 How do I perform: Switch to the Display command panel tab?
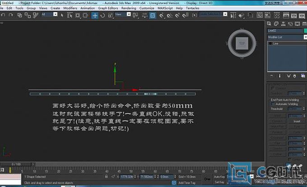click(x=297, y=24)
